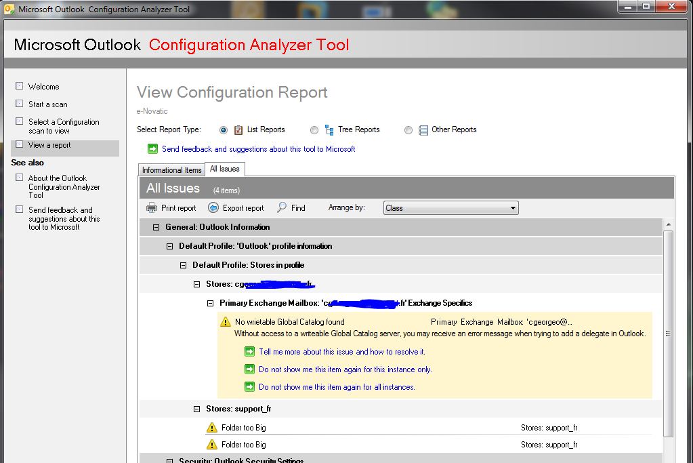The width and height of the screenshot is (693, 463).
Task: Open Select a Configuration scan to view
Action: click(x=64, y=126)
